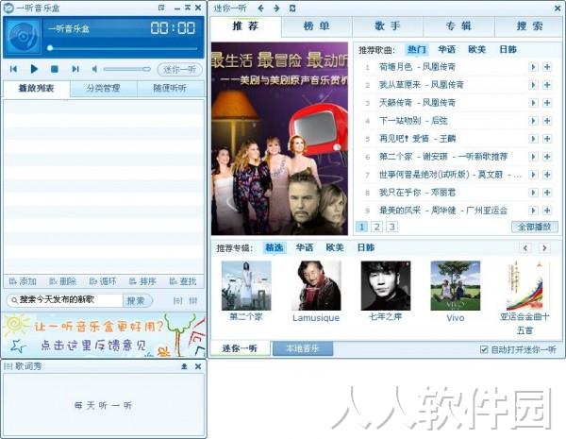Image resolution: width=566 pixels, height=439 pixels.
Task: Adjust the volume slider
Action: tap(126, 69)
